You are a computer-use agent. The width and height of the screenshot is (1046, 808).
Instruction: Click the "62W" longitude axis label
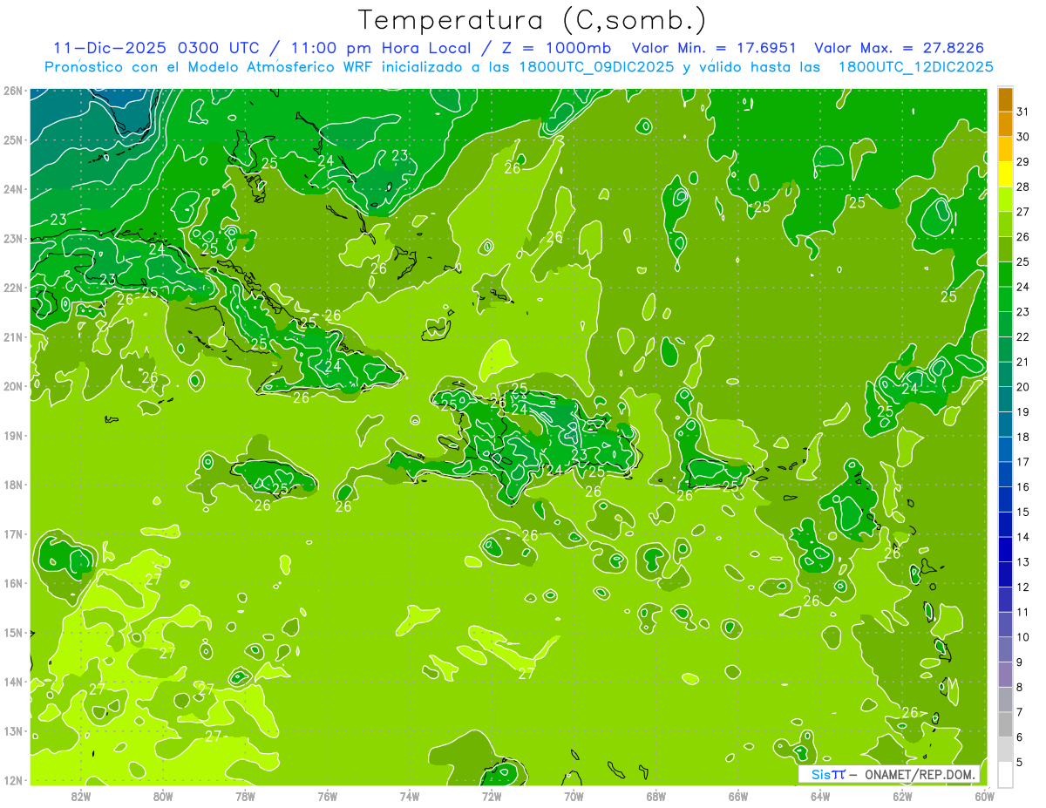[902, 797]
